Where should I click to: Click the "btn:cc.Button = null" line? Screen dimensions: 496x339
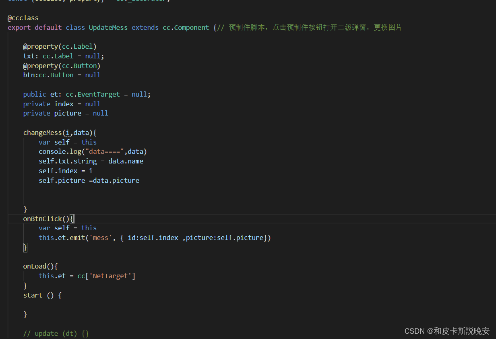click(62, 75)
